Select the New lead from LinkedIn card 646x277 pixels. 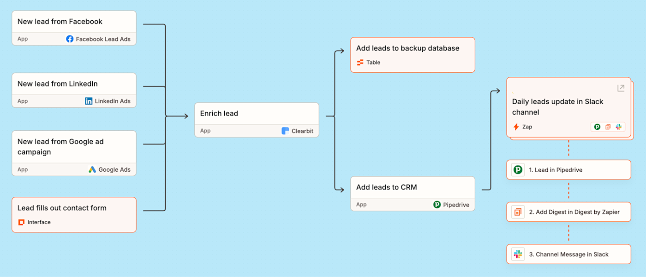click(x=74, y=90)
